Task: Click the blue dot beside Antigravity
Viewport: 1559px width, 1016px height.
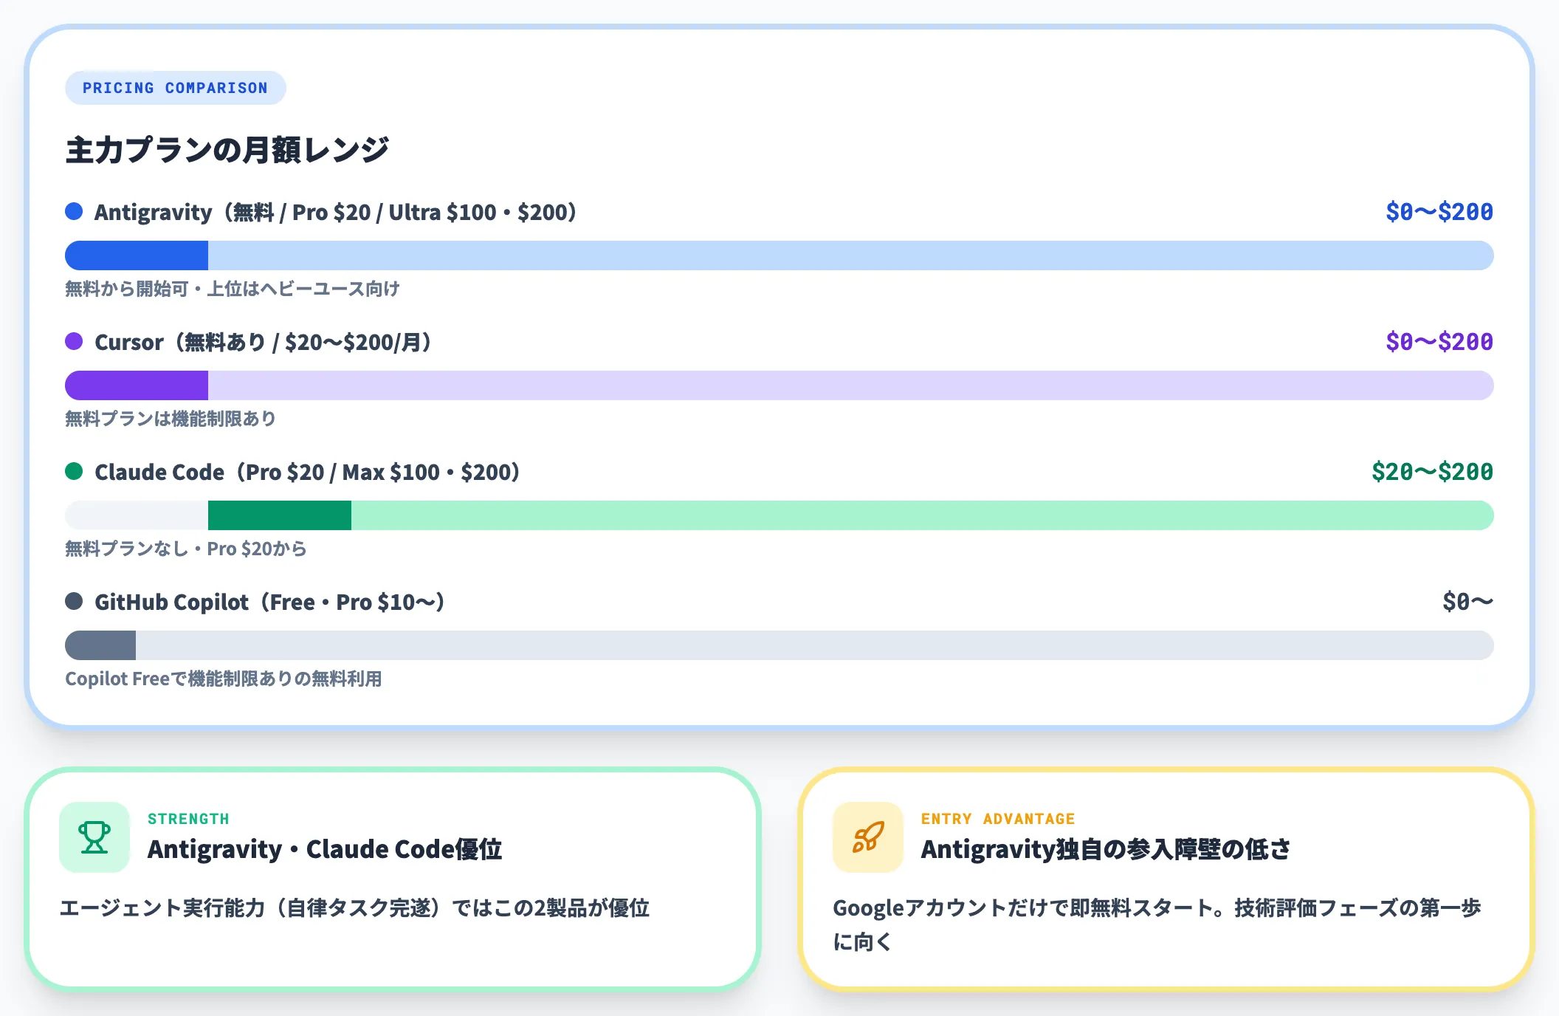Action: [x=74, y=211]
